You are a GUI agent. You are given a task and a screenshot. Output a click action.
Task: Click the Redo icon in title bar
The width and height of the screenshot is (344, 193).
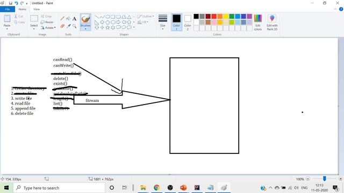click(x=22, y=3)
